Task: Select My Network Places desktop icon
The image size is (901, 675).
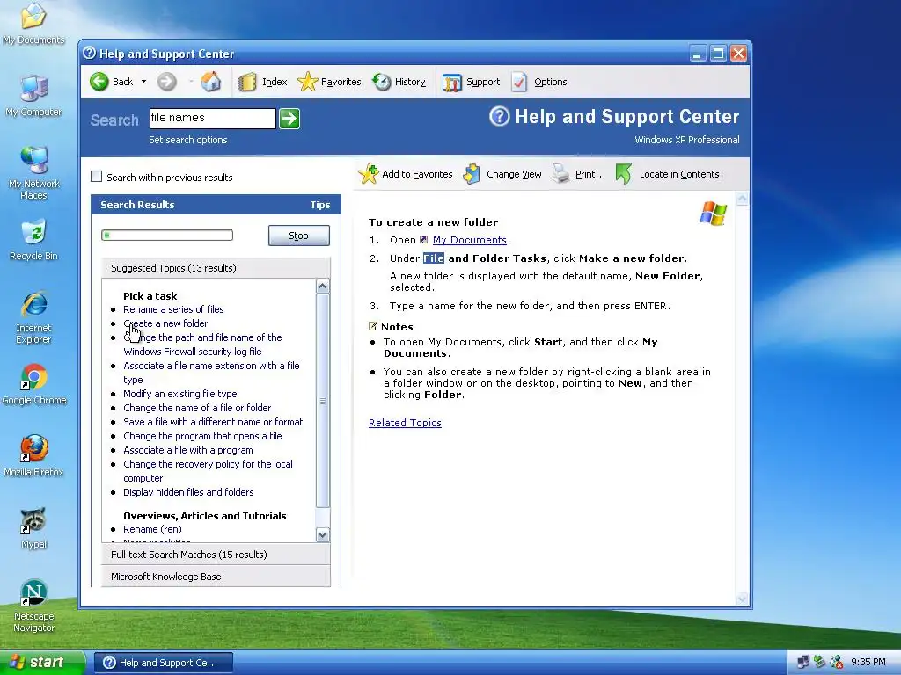Action: [33, 173]
